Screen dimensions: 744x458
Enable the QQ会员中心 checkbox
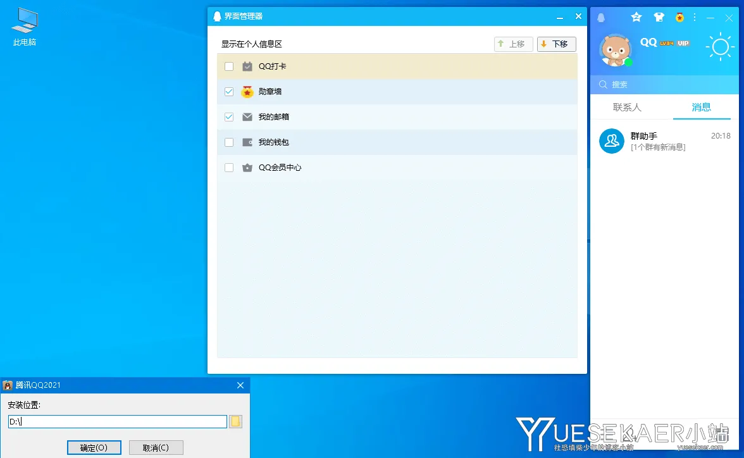point(228,168)
